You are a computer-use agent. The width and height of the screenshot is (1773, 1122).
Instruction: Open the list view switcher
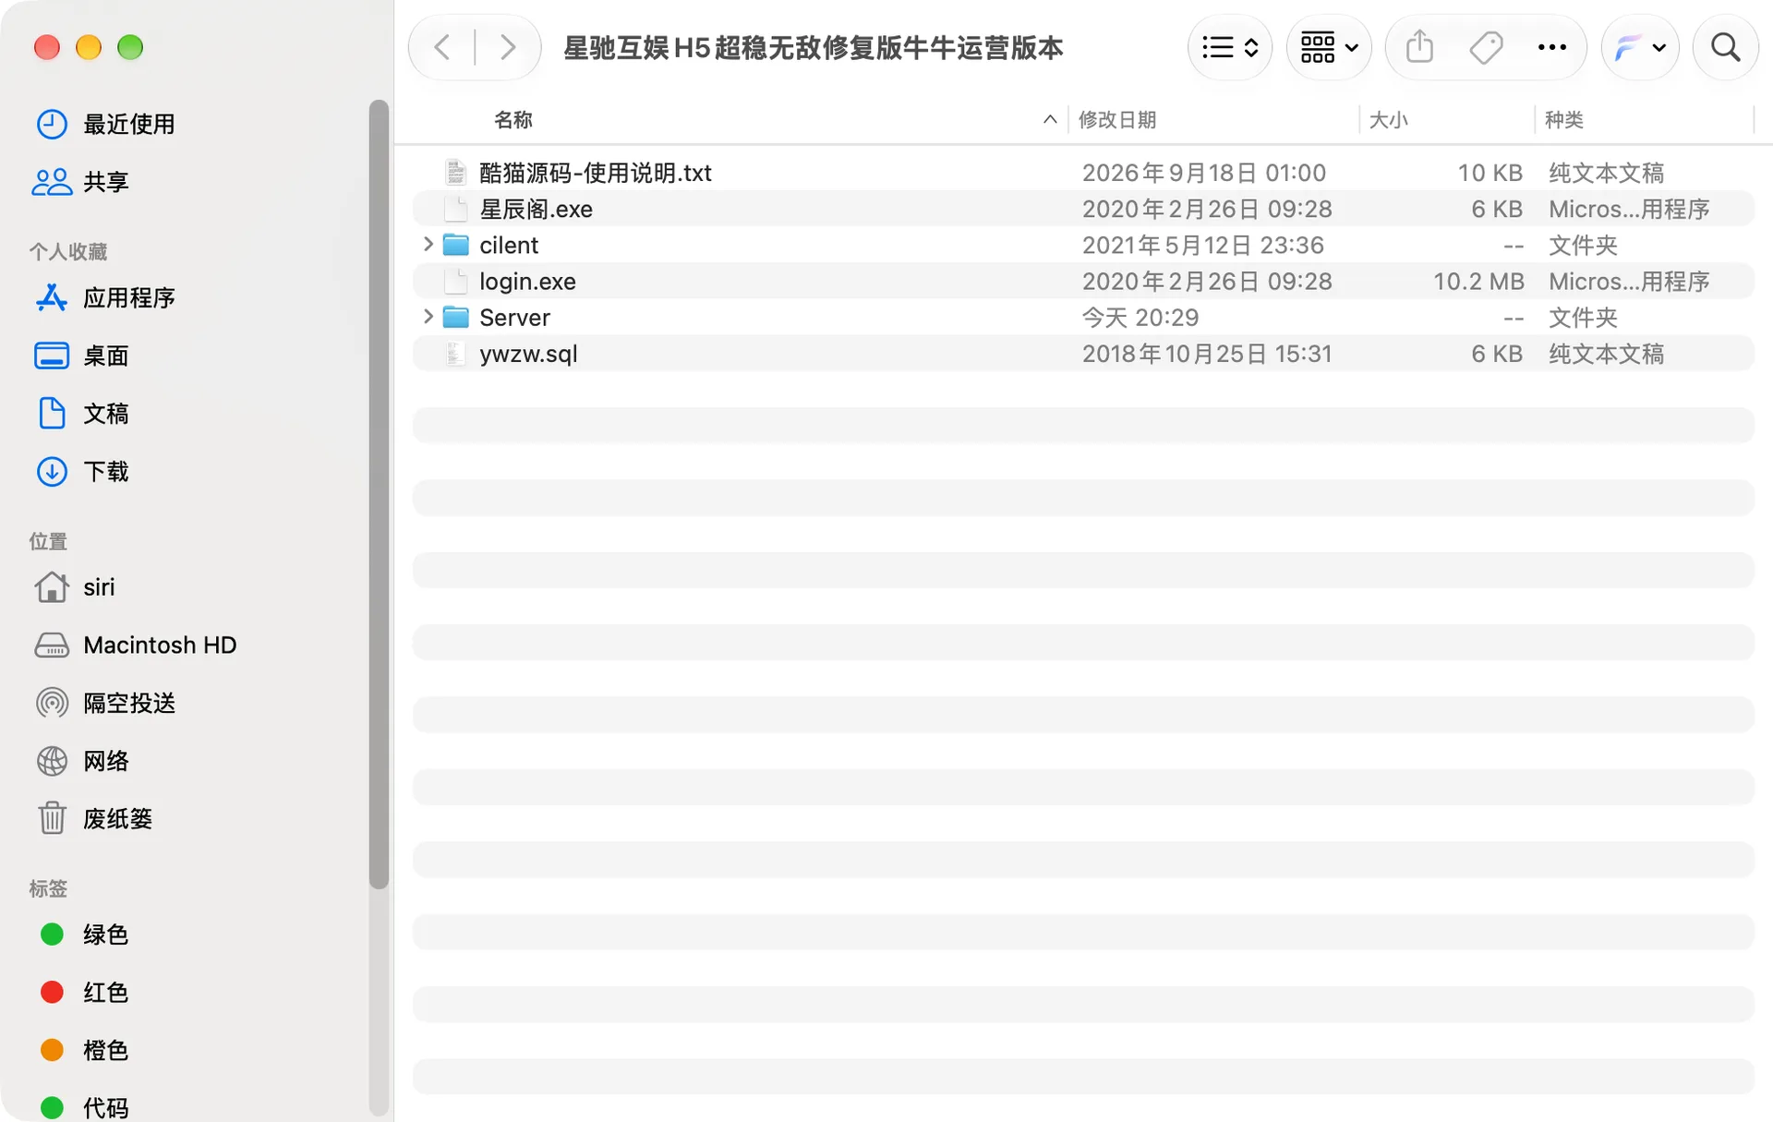point(1230,47)
